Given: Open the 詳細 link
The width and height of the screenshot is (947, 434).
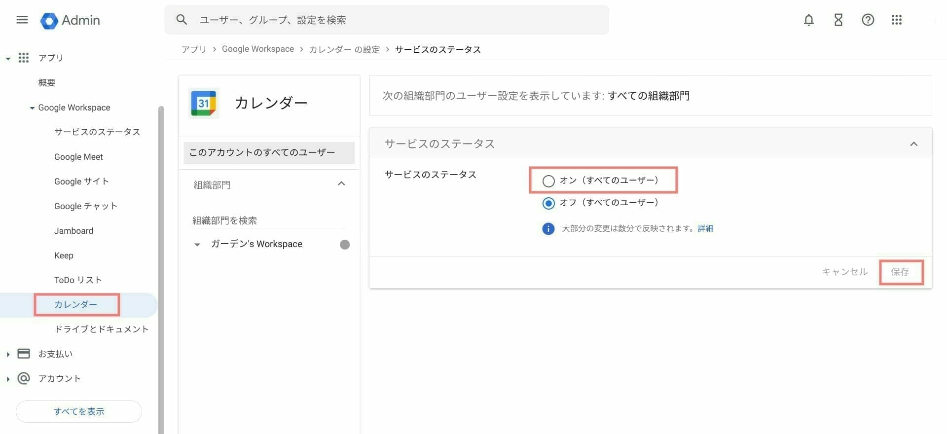Looking at the screenshot, I should coord(705,228).
